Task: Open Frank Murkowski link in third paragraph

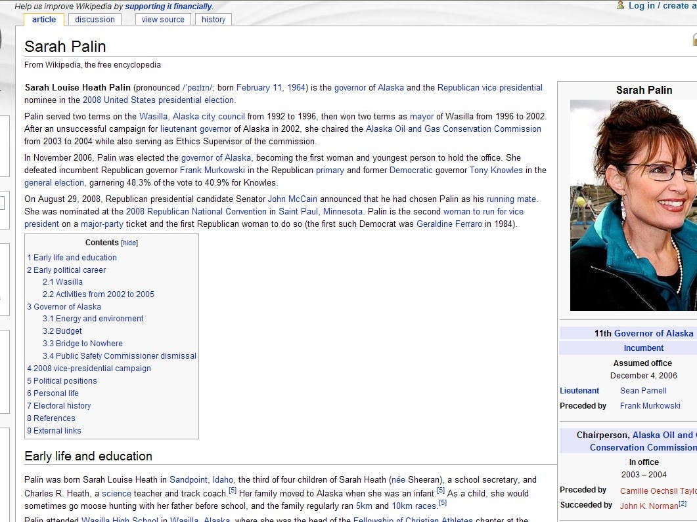Action: click(x=212, y=170)
